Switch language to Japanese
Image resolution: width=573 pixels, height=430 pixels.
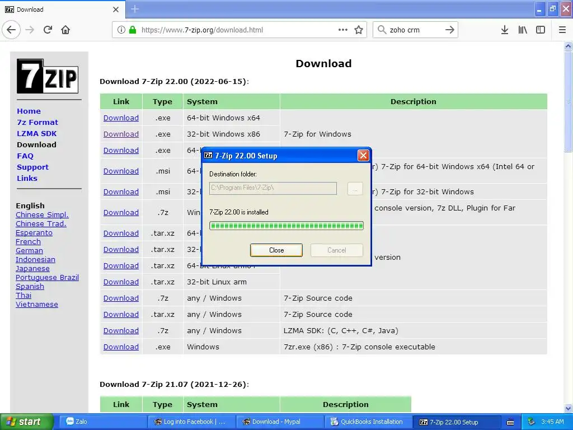point(32,269)
